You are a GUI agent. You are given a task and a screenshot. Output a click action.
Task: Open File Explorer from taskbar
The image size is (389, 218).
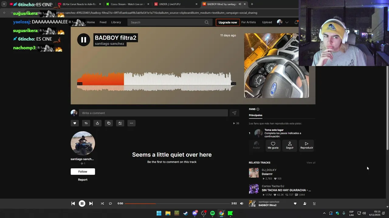point(168,213)
